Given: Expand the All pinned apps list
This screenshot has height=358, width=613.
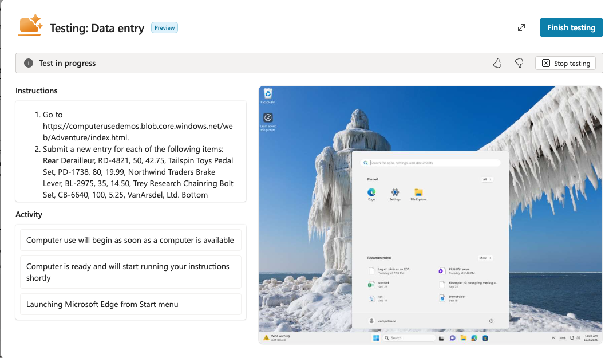Looking at the screenshot, I should [x=487, y=179].
